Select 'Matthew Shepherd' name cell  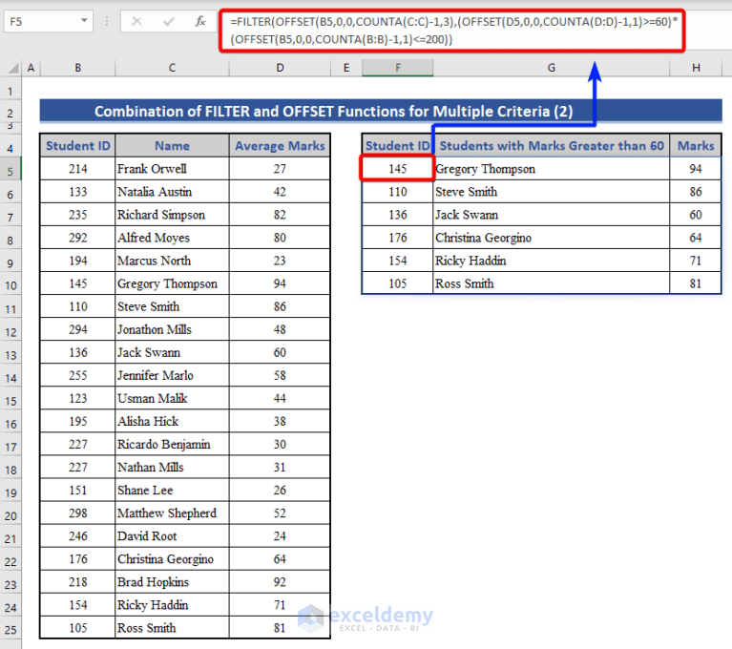point(172,513)
